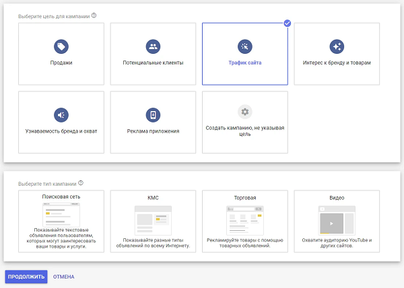This screenshot has height=288, width=404.
Task: Click the megaphone icon for Узнаваемость бренда
Action: (61, 115)
